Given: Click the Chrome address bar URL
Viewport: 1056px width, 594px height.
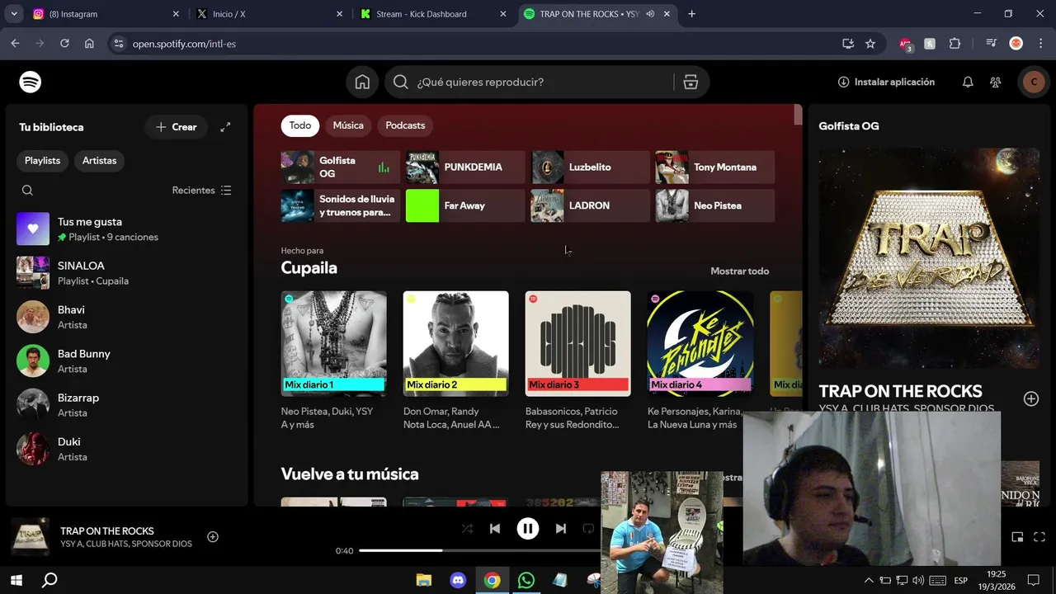Looking at the screenshot, I should tap(184, 44).
